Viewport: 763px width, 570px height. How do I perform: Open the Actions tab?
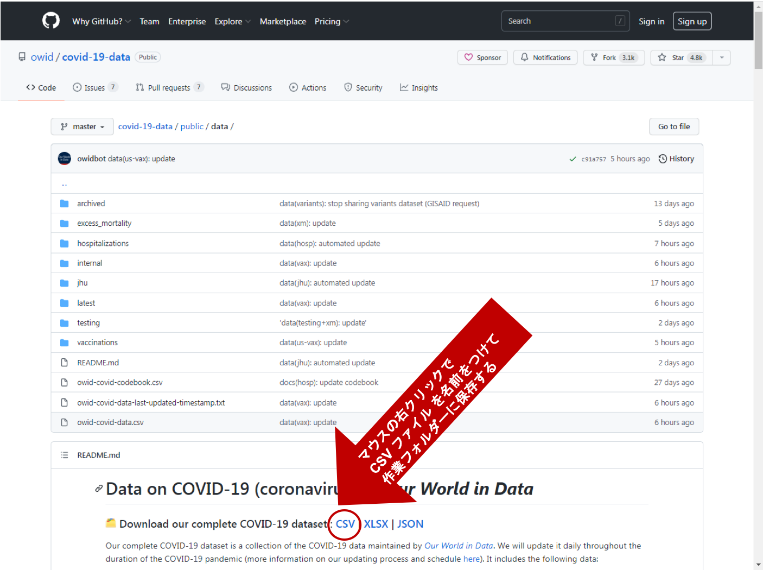tap(308, 88)
